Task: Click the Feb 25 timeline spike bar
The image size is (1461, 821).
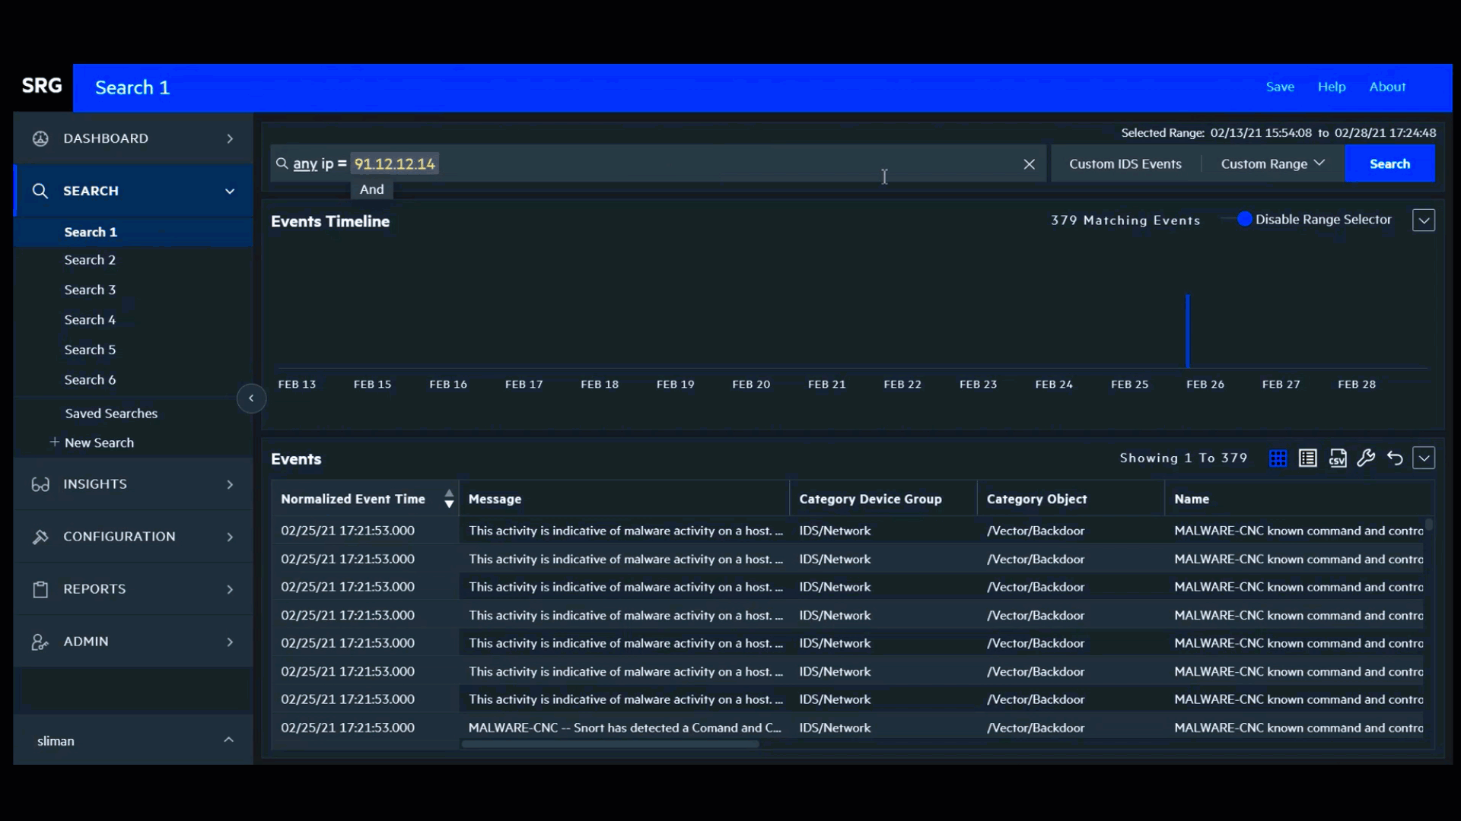Action: pyautogui.click(x=1187, y=331)
